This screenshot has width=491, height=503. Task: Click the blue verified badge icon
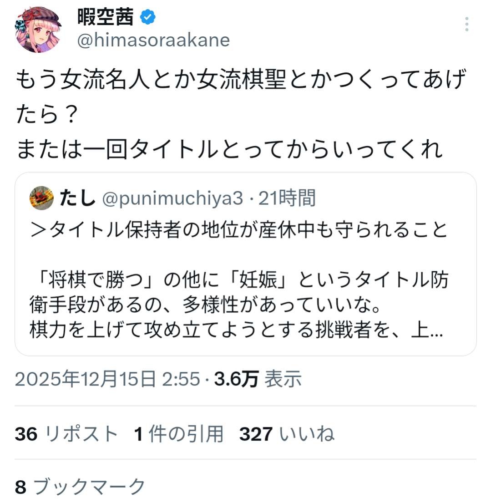pyautogui.click(x=148, y=17)
